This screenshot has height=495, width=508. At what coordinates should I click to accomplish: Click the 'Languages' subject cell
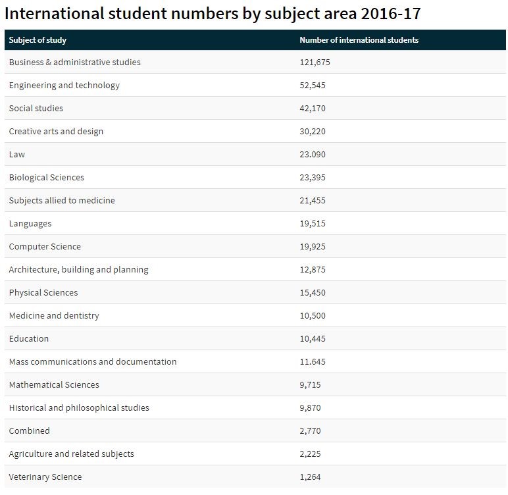(30, 224)
